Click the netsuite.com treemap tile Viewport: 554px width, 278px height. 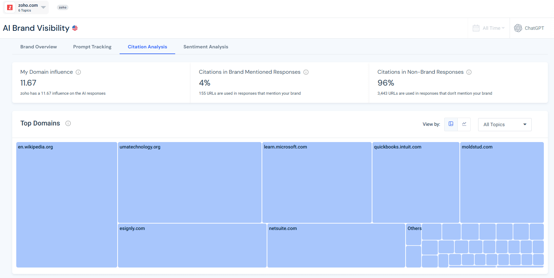[x=336, y=245]
